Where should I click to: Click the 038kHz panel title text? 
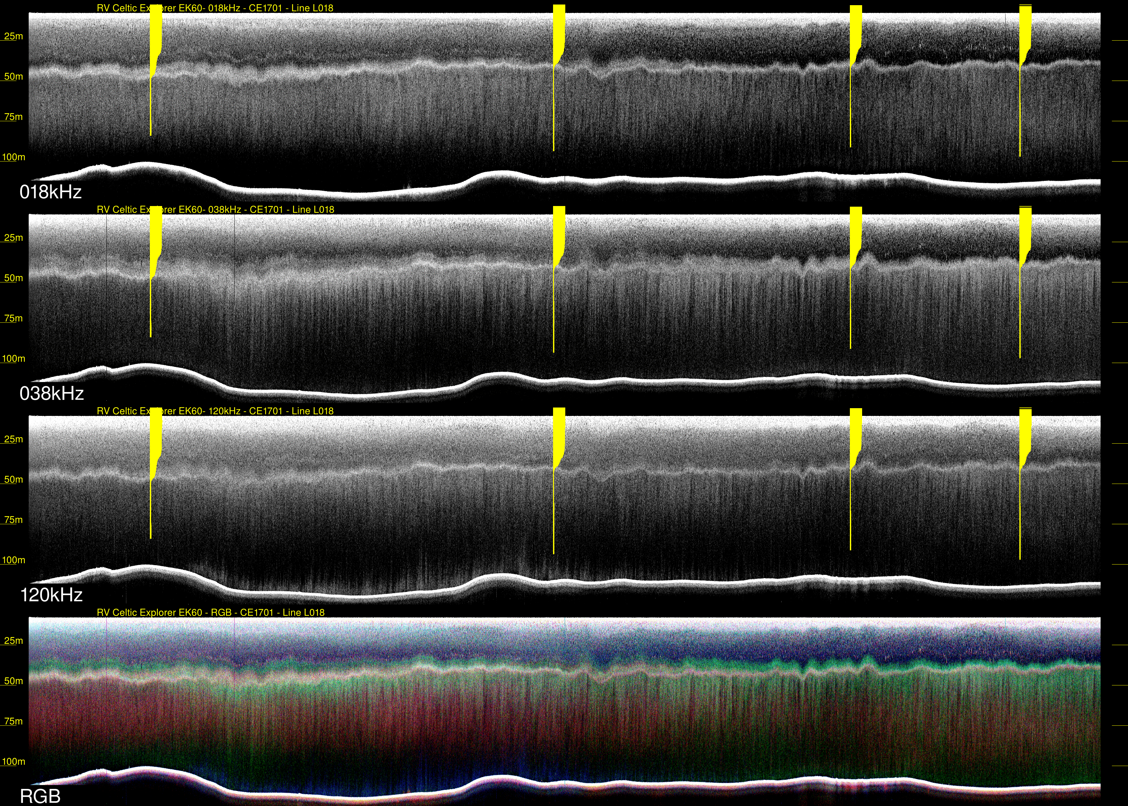click(215, 210)
